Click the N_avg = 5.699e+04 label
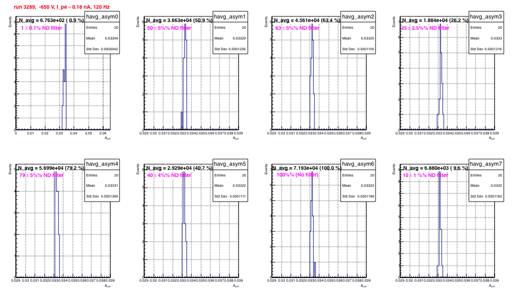This screenshot has width=512, height=295. 51,168
